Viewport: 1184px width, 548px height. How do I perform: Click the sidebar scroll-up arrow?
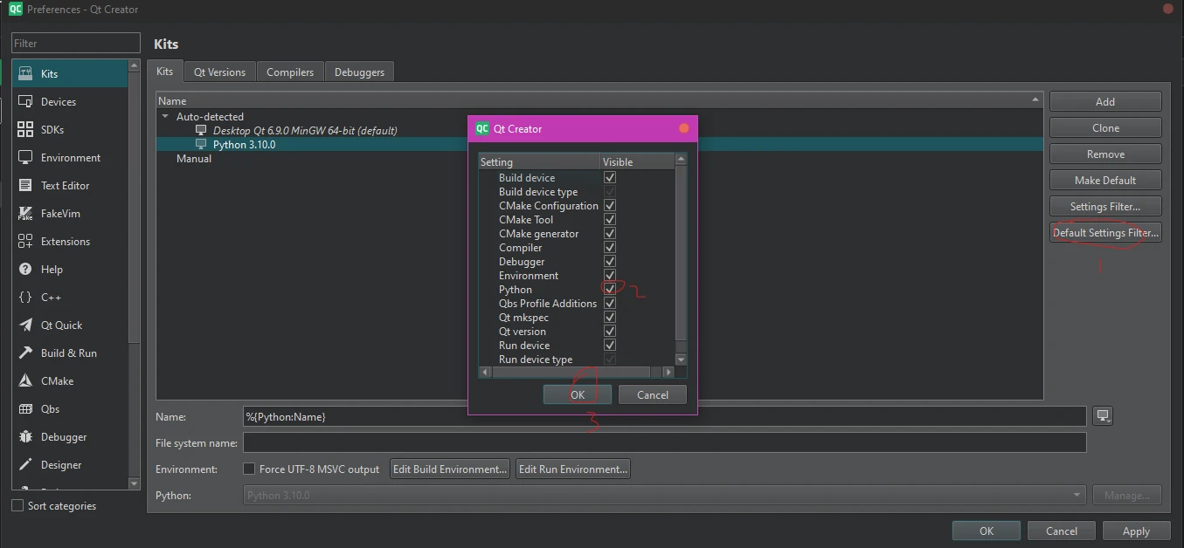point(134,65)
